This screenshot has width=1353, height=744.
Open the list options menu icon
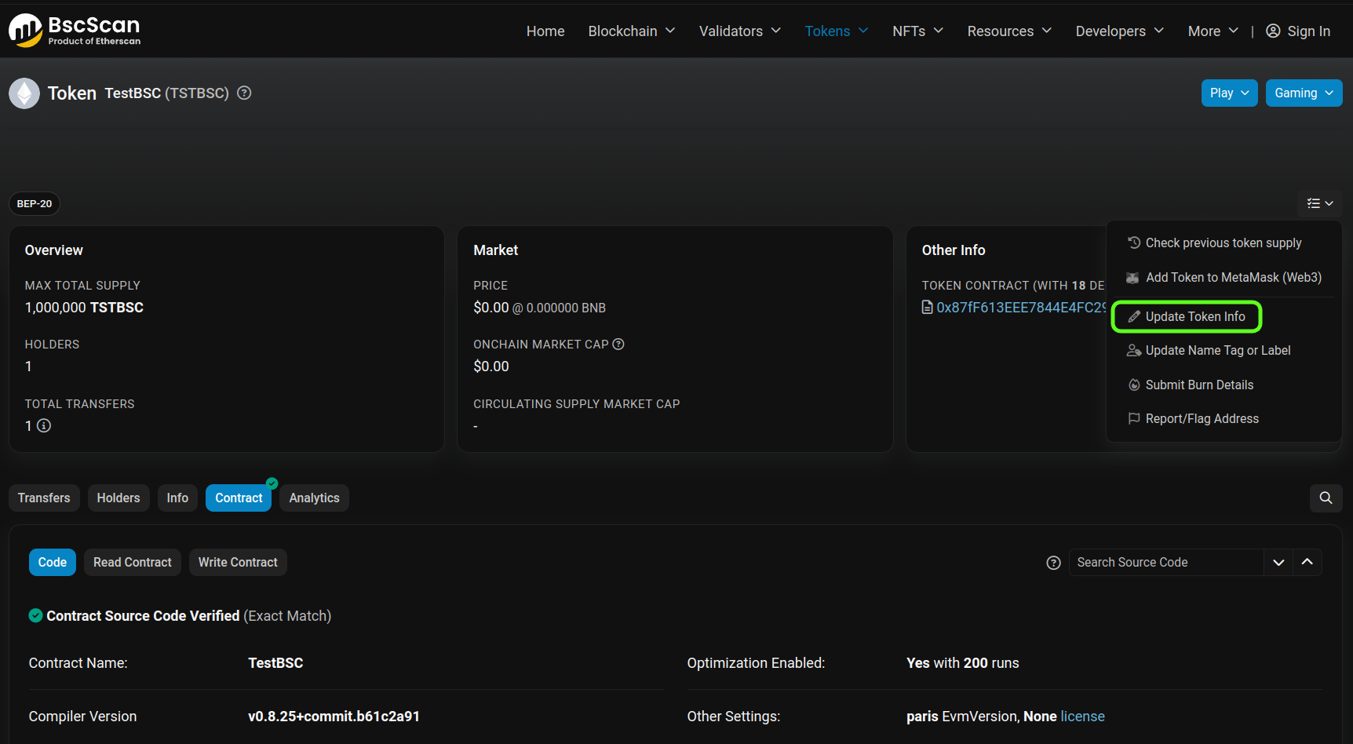1319,204
